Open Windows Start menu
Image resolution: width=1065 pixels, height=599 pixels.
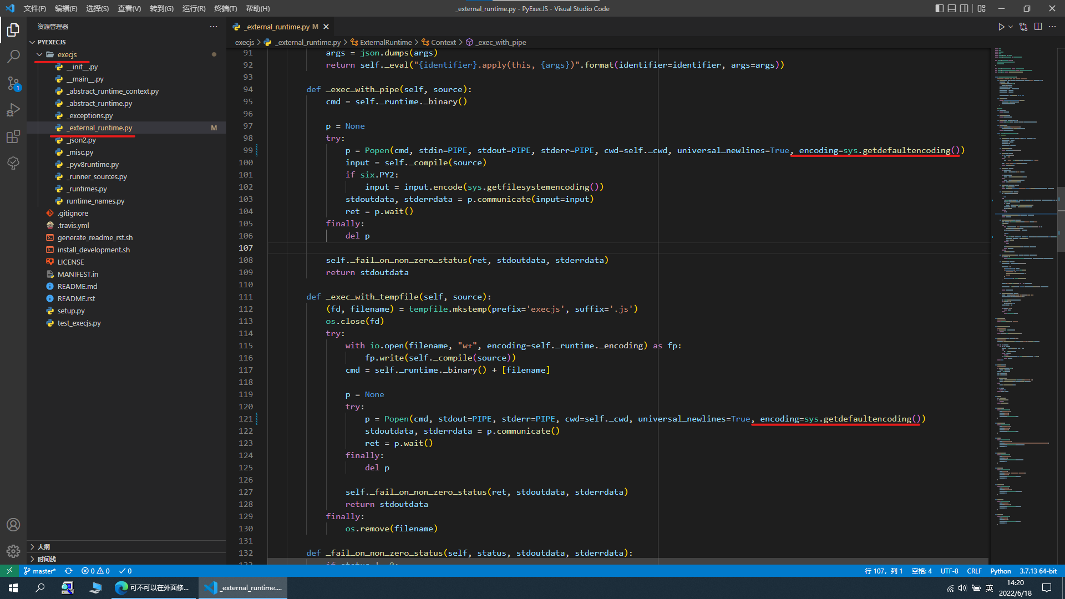(13, 588)
